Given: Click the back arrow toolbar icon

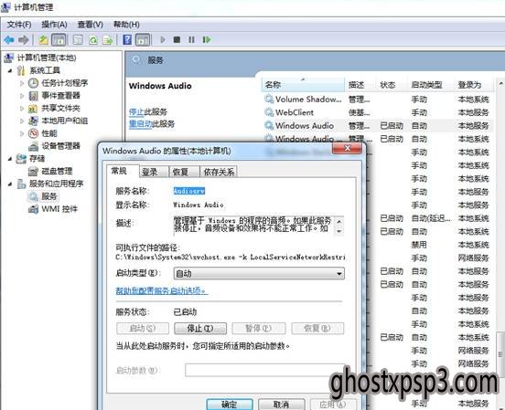Looking at the screenshot, I should tap(9, 40).
